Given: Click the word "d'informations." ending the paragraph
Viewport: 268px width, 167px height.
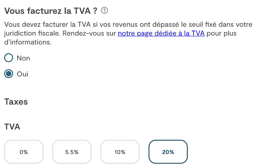Looking at the screenshot, I should pos(28,42).
